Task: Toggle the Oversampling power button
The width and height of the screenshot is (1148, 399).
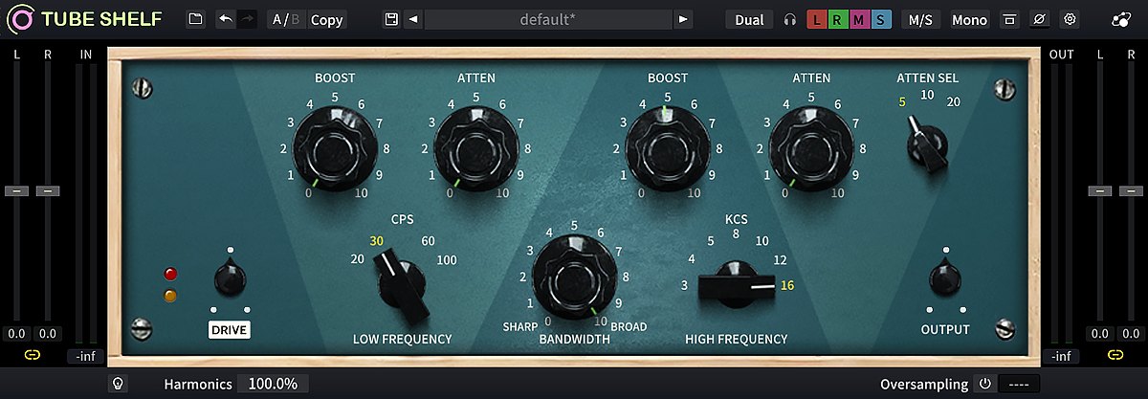Action: pos(984,384)
